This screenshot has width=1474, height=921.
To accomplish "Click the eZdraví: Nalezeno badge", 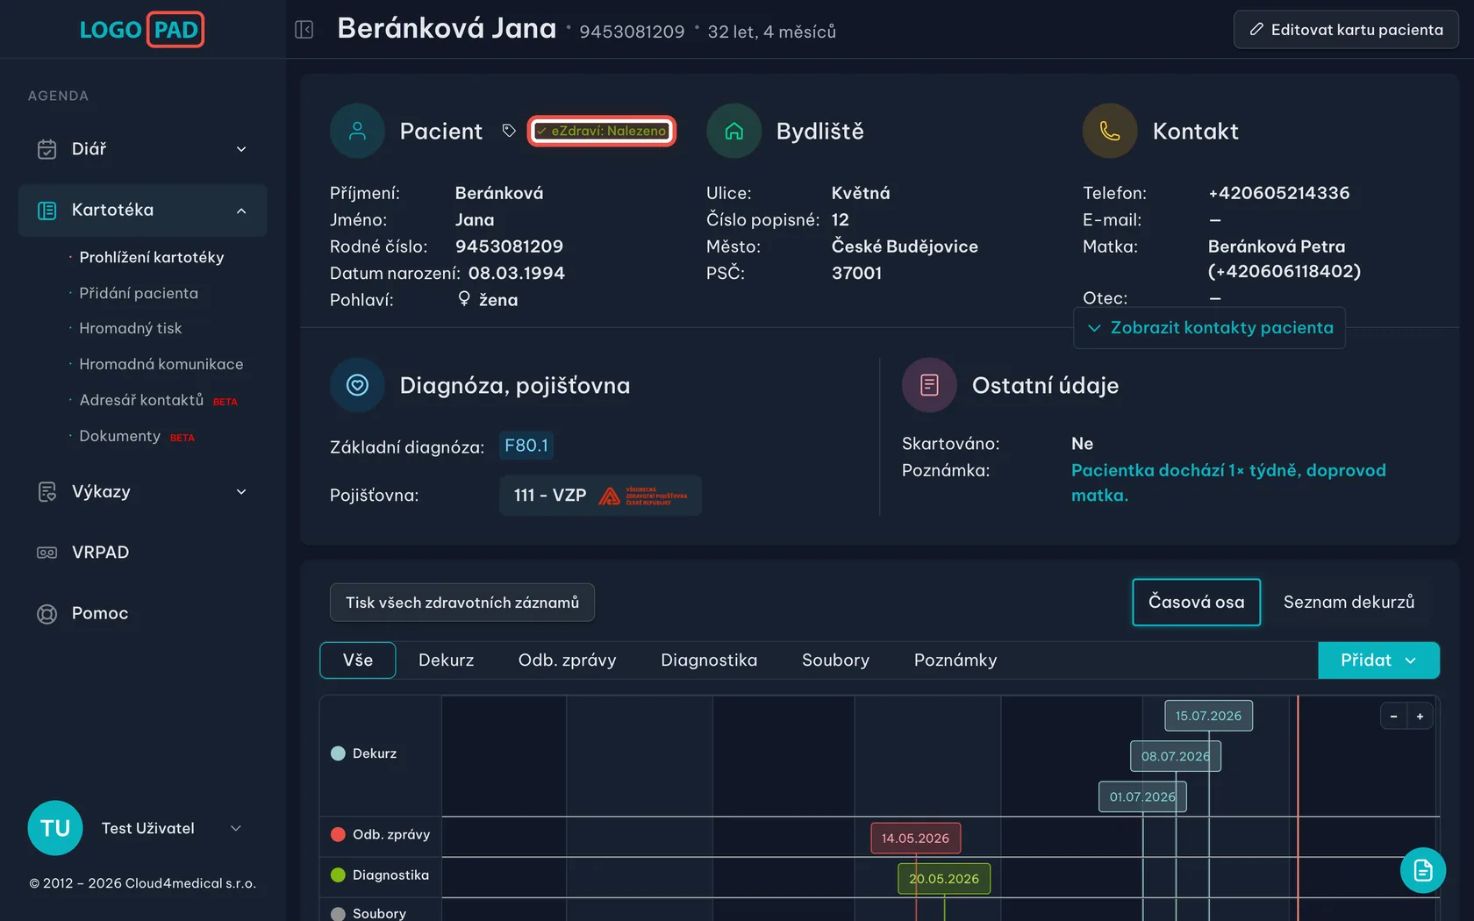I will (602, 131).
